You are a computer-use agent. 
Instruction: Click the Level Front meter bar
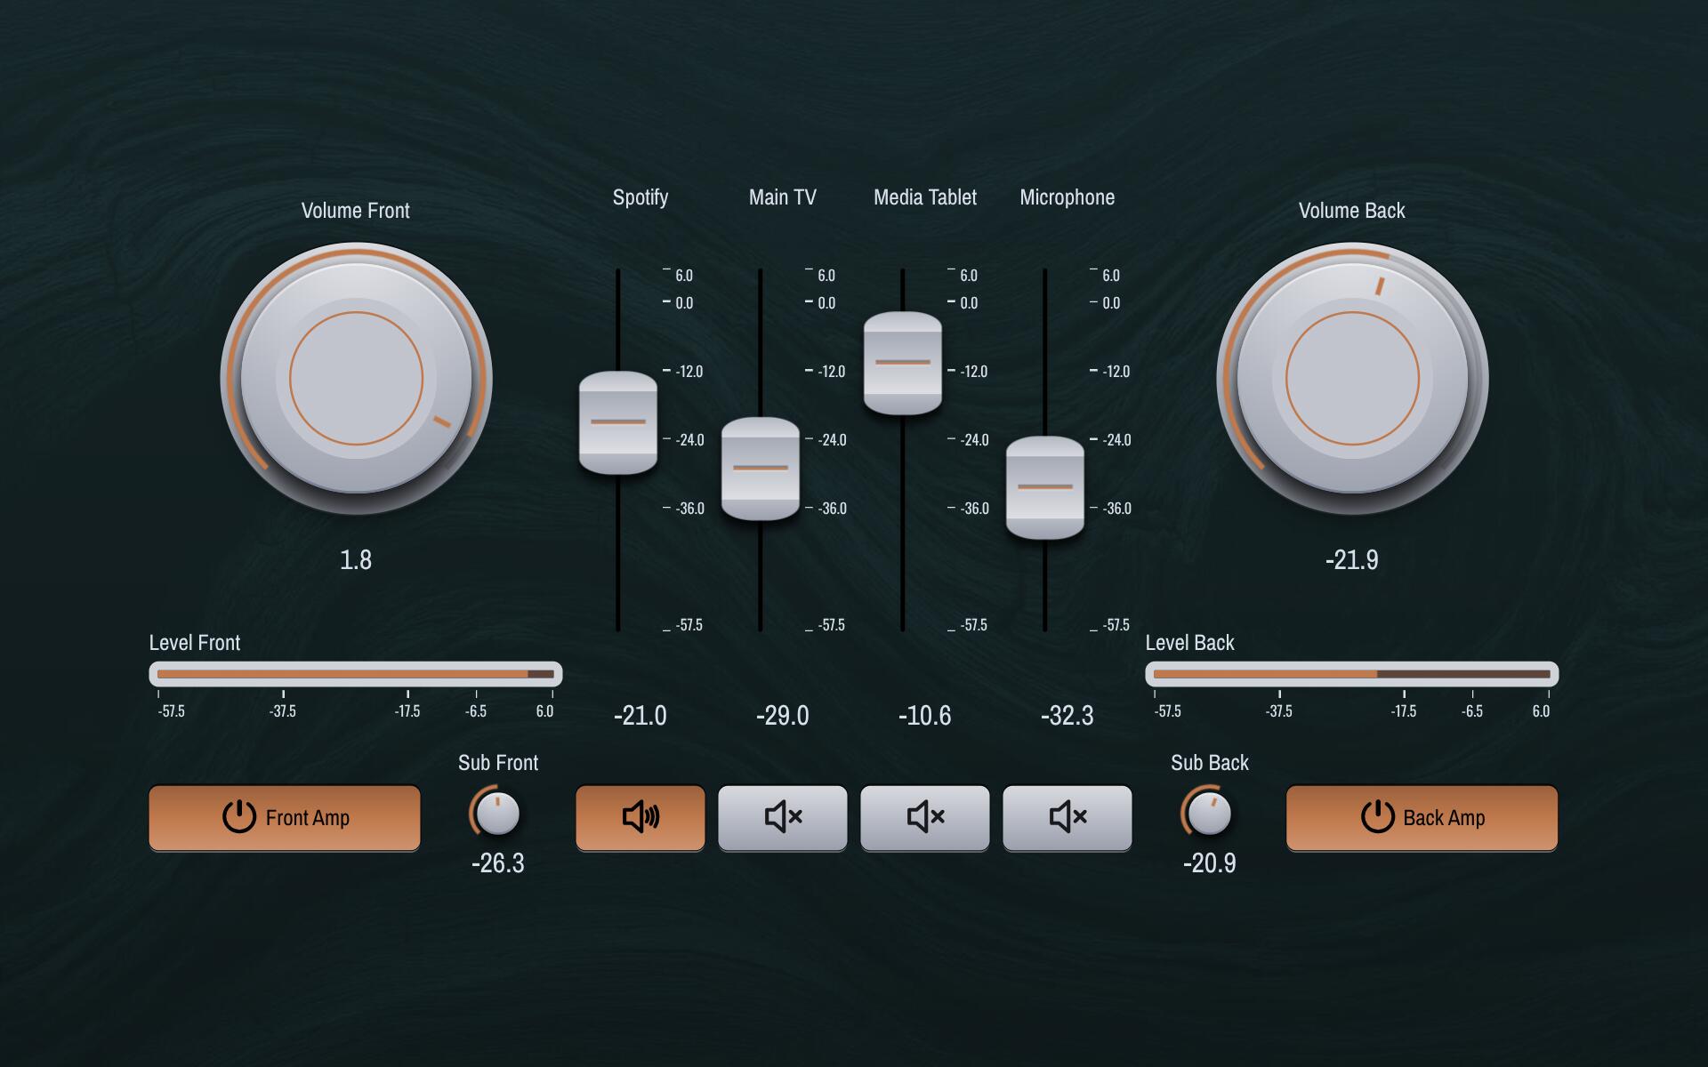pyautogui.click(x=356, y=674)
